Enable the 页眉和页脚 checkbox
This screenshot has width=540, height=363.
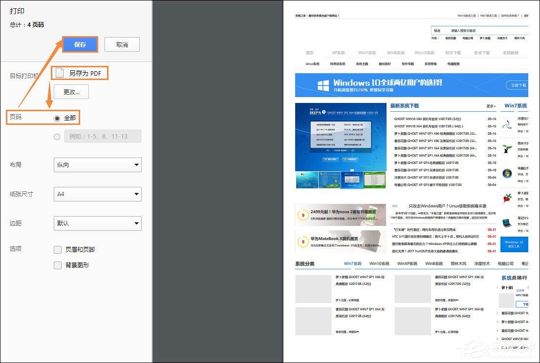click(x=57, y=249)
